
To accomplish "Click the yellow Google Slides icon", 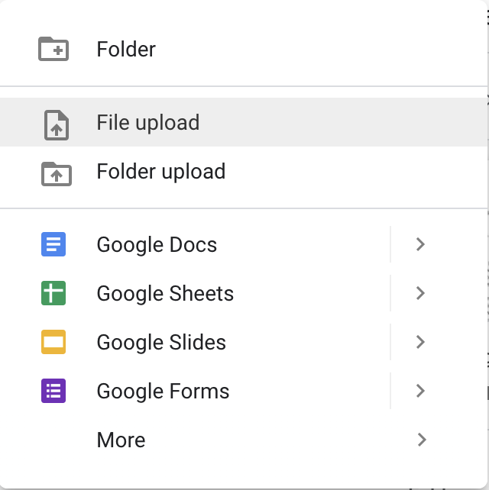I will tap(53, 342).
